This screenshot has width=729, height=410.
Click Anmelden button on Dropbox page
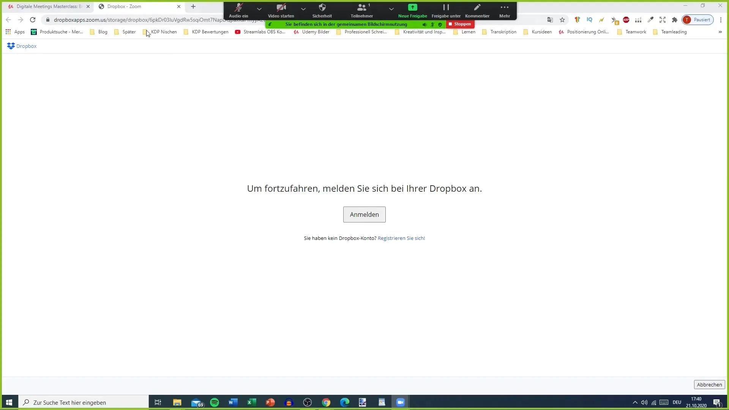(x=364, y=214)
